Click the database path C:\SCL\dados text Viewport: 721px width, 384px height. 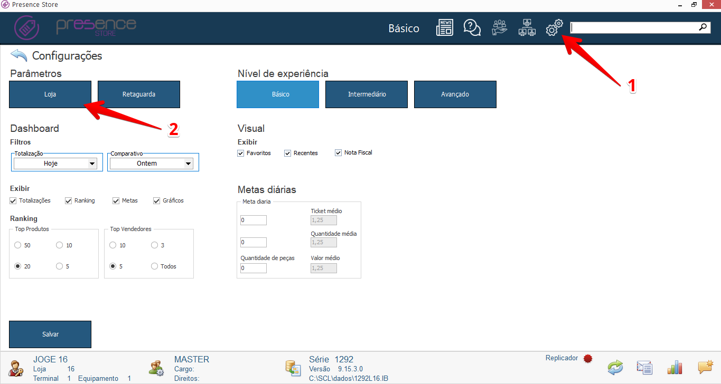(x=349, y=379)
